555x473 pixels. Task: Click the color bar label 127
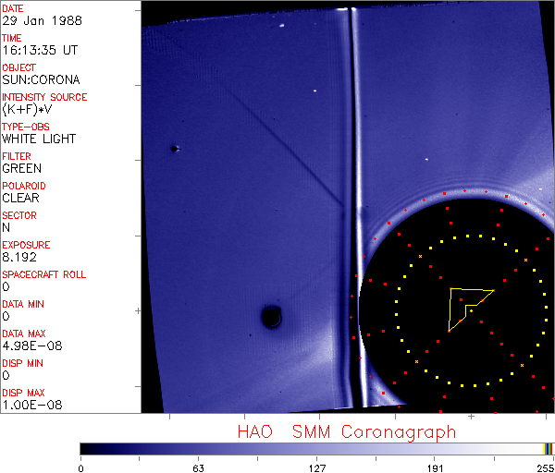pyautogui.click(x=316, y=468)
